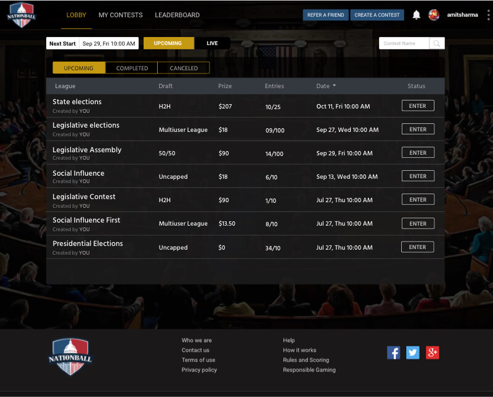
Task: Show Completed contests tab
Action: [x=132, y=68]
